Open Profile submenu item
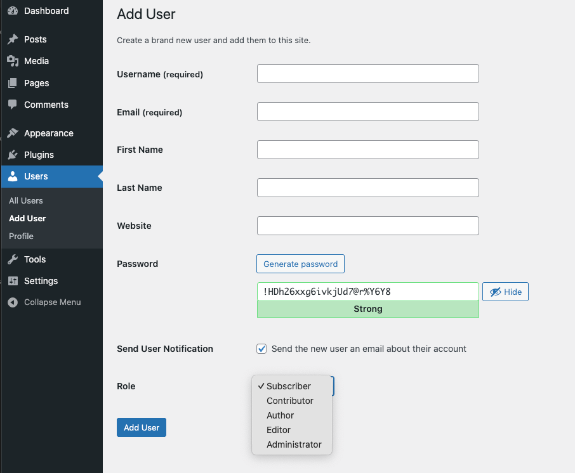This screenshot has width=575, height=473. 22,236
